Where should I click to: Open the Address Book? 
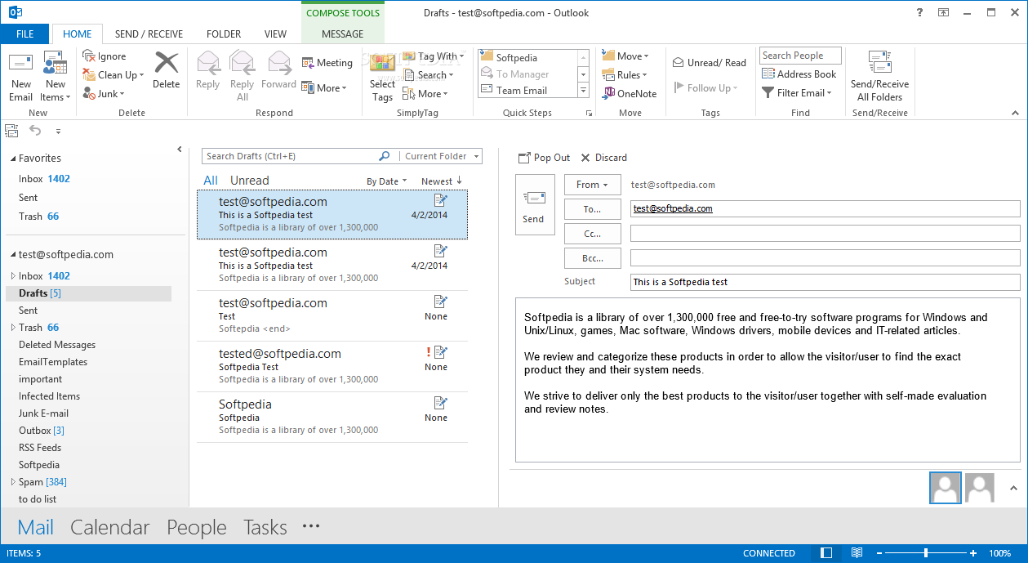click(x=799, y=74)
